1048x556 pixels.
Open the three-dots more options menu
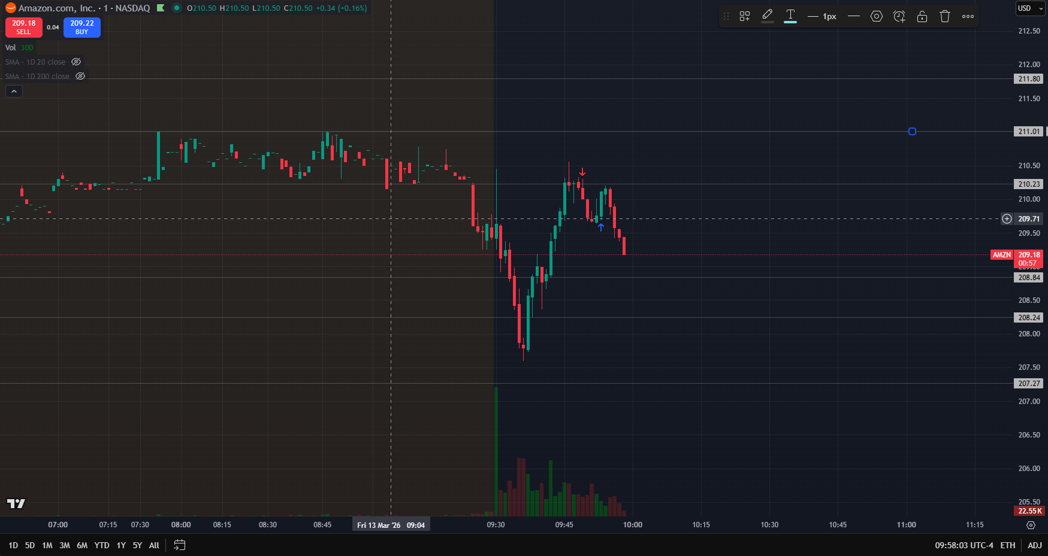point(968,17)
